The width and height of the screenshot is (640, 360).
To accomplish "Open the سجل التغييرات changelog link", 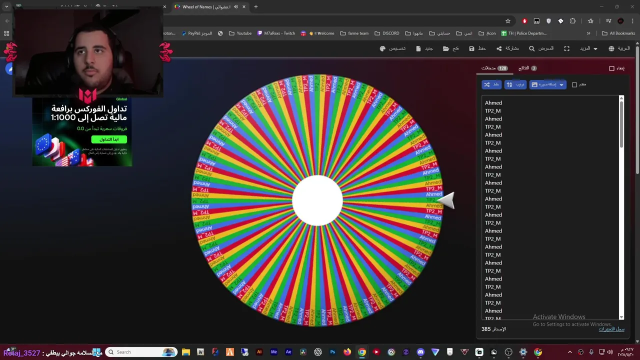I will click(611, 329).
